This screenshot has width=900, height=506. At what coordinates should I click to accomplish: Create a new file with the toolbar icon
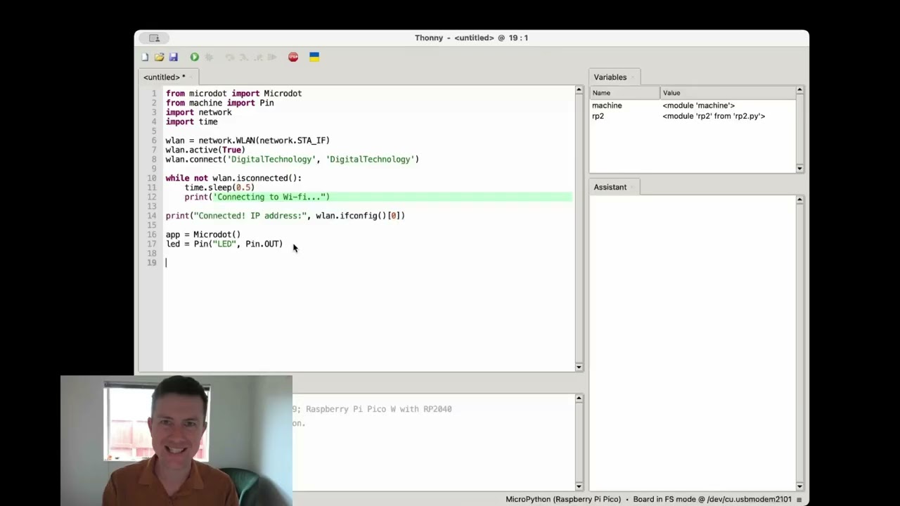click(145, 57)
